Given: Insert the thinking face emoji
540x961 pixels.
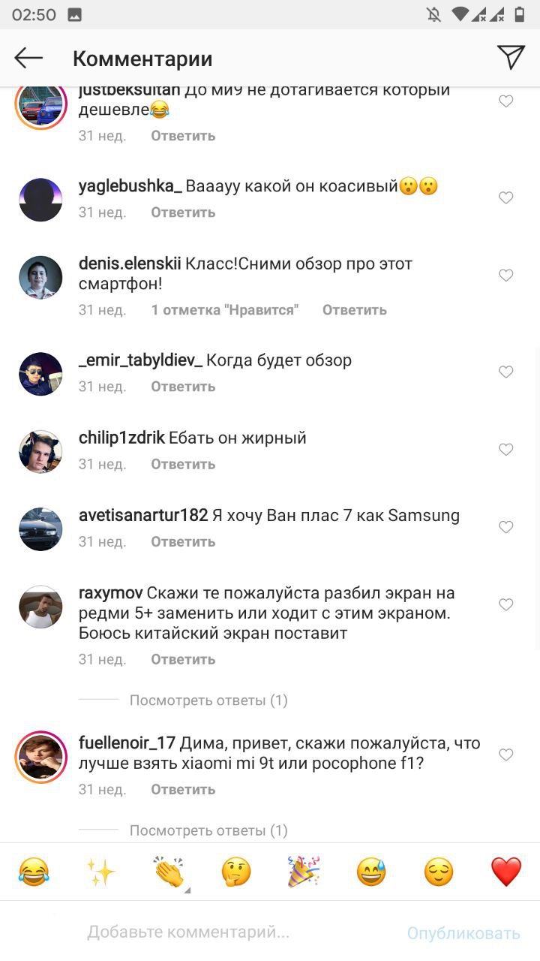Looking at the screenshot, I should point(236,872).
